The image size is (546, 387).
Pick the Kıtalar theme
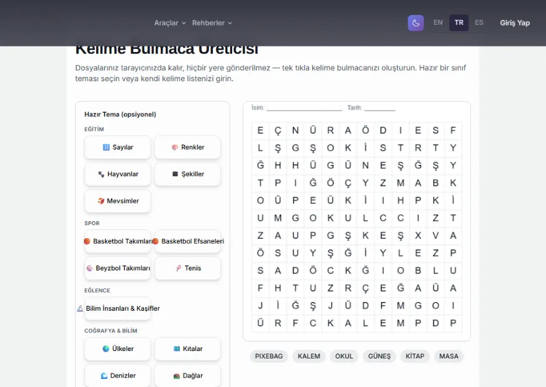187,349
